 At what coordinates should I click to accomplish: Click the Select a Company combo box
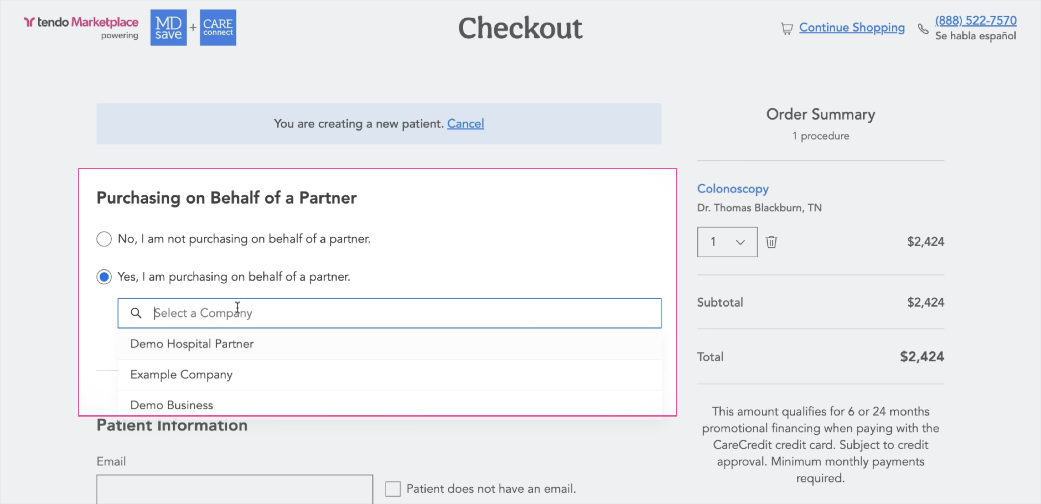[x=389, y=313]
